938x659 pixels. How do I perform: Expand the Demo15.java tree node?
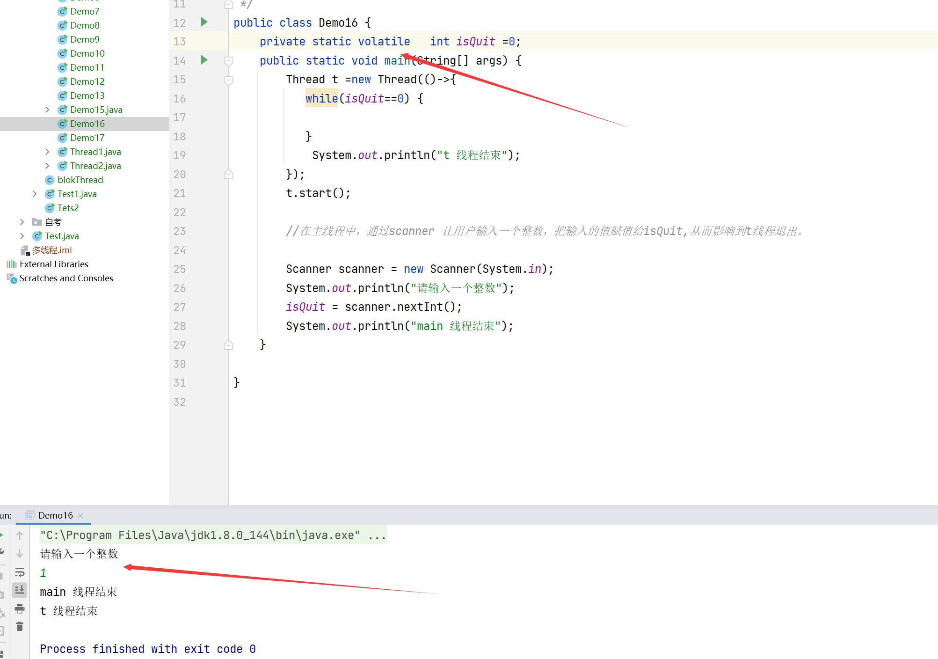47,110
